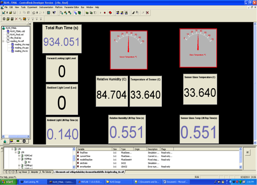Select the RX tree item
The height and width of the screenshot is (185, 257).
[x=29, y=162]
